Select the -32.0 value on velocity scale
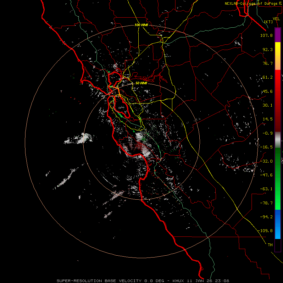Image resolution: width=283 pixels, height=283 pixels. pyautogui.click(x=266, y=161)
